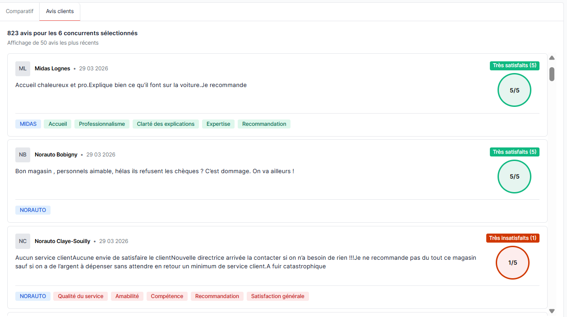Click the MIDAS brand tag
567x317 pixels.
pyautogui.click(x=28, y=124)
